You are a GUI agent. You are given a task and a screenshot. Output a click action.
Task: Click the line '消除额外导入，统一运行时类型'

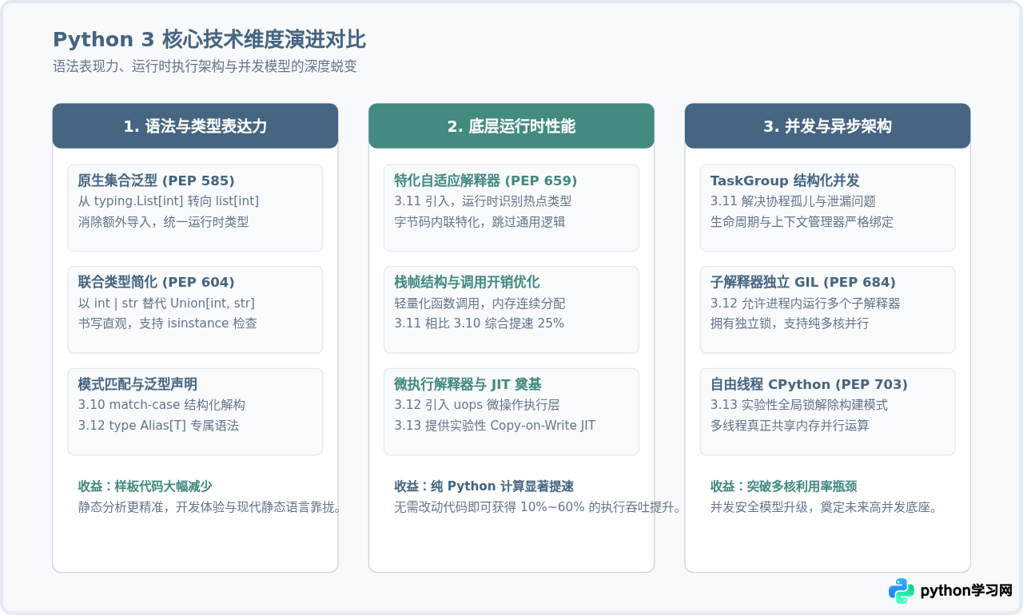163,222
